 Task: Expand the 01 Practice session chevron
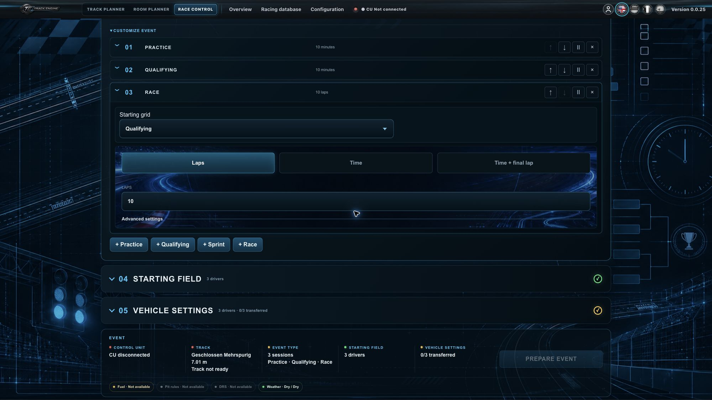click(117, 45)
